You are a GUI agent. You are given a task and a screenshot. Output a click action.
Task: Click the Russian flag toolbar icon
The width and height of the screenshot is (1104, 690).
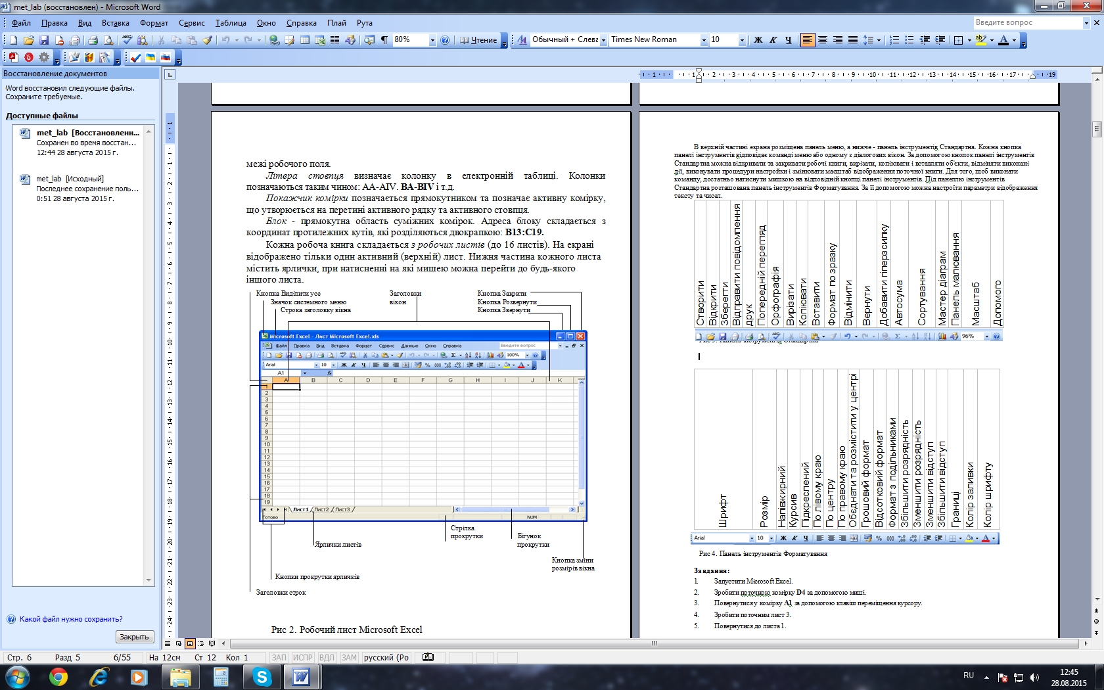(x=166, y=58)
